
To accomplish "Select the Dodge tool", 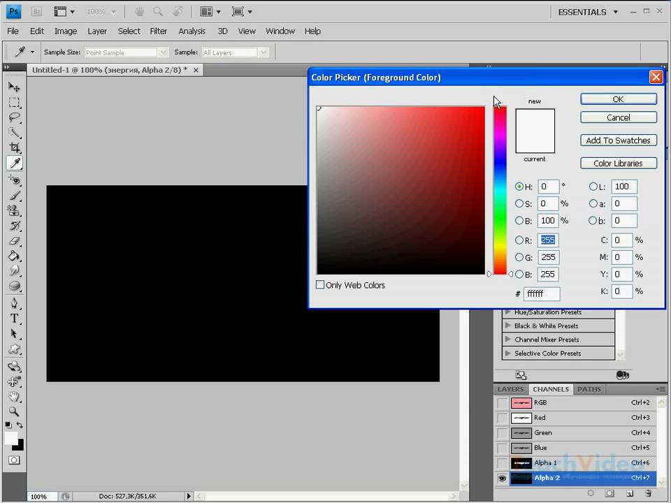I will pos(14,286).
